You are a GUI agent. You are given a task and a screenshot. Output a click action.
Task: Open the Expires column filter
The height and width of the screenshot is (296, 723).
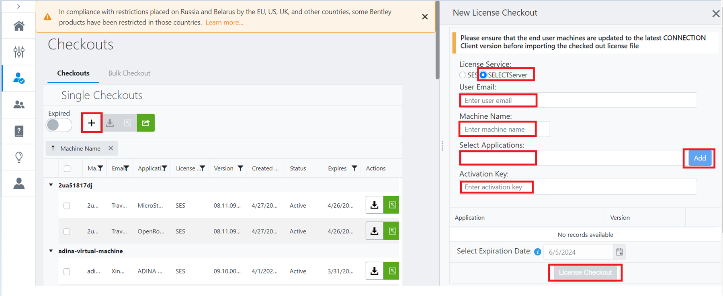tap(354, 168)
